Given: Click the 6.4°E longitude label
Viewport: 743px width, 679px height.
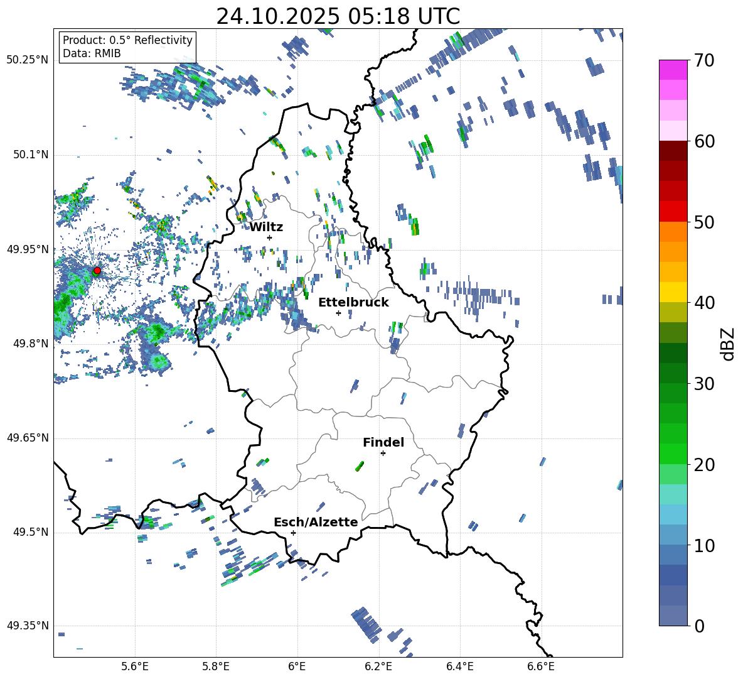Looking at the screenshot, I should (x=459, y=666).
